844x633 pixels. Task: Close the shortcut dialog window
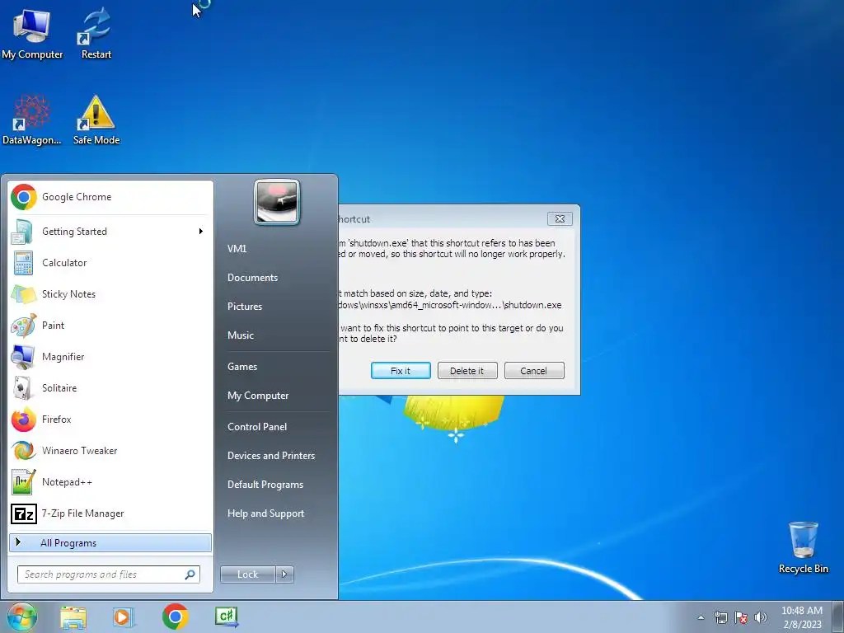560,218
